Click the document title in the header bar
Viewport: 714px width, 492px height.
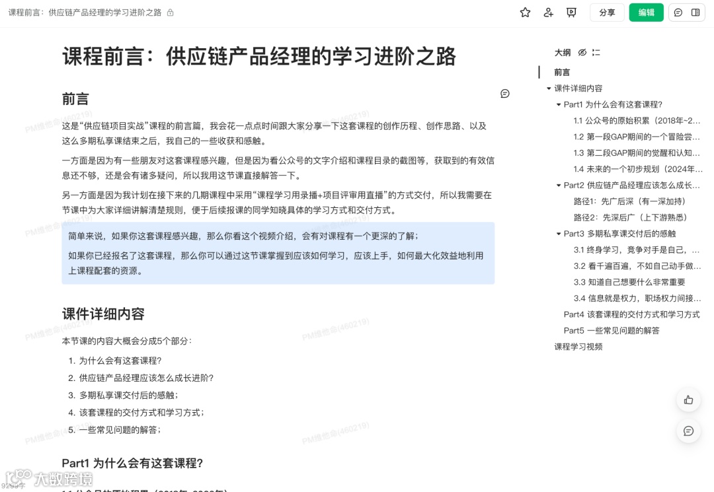[79, 12]
